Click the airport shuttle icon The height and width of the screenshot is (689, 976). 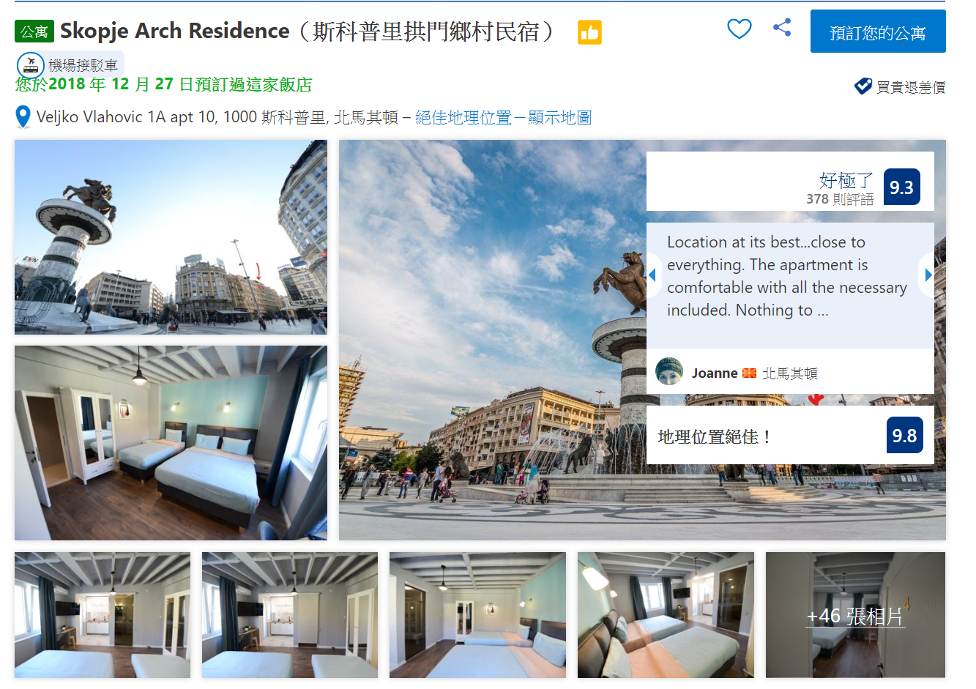point(31,65)
